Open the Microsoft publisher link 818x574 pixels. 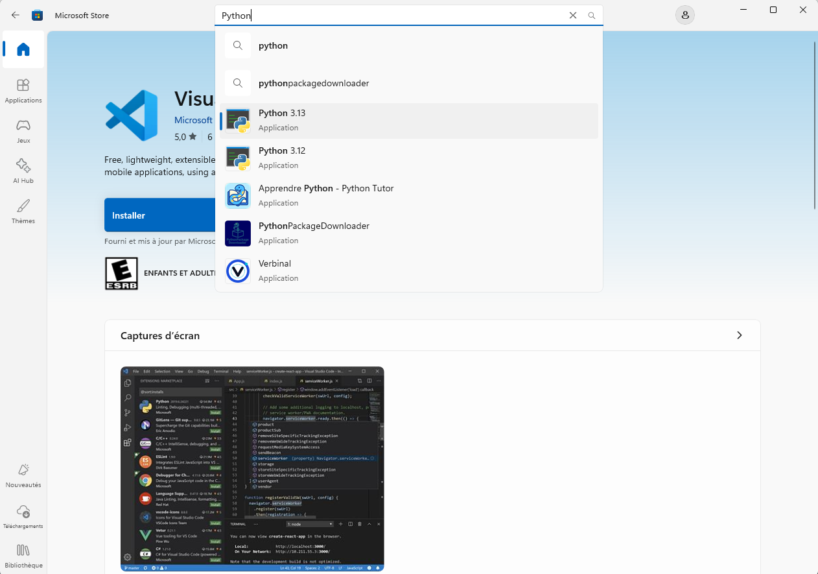193,120
